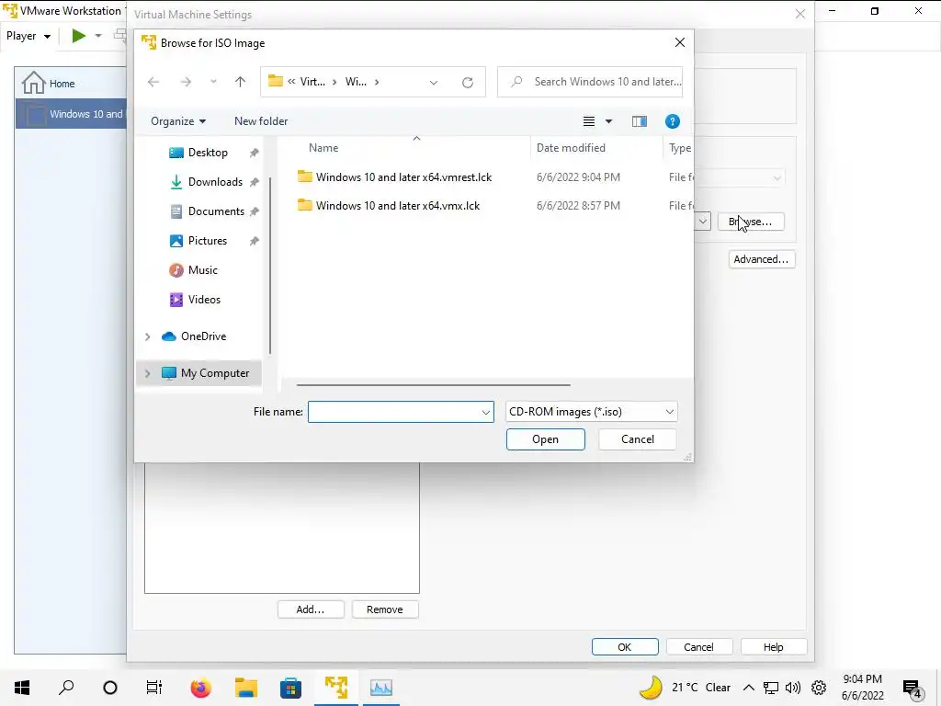The width and height of the screenshot is (941, 706).
Task: Click Browse... in Virtual Machine Settings
Action: coord(751,222)
